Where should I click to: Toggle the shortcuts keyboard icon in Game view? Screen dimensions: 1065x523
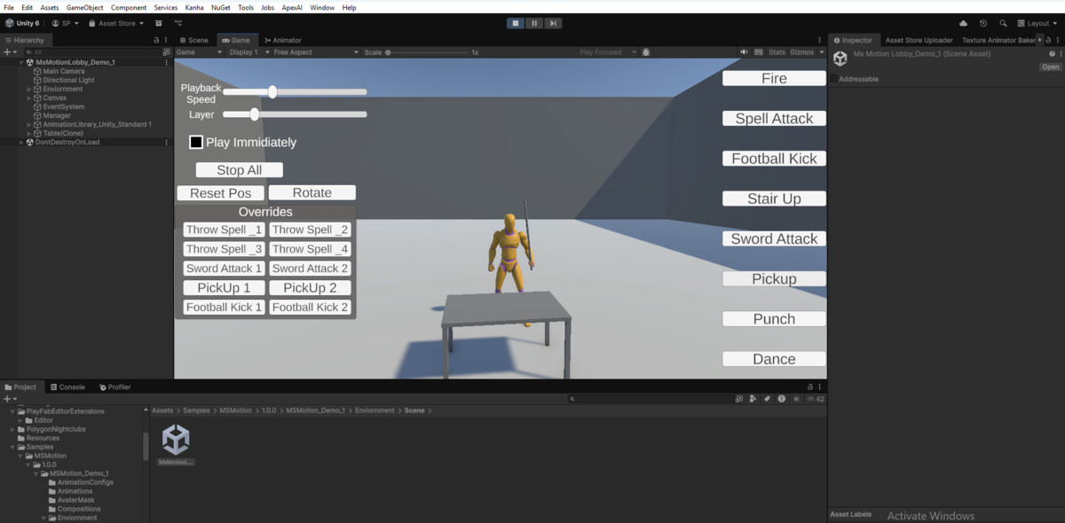pos(757,52)
